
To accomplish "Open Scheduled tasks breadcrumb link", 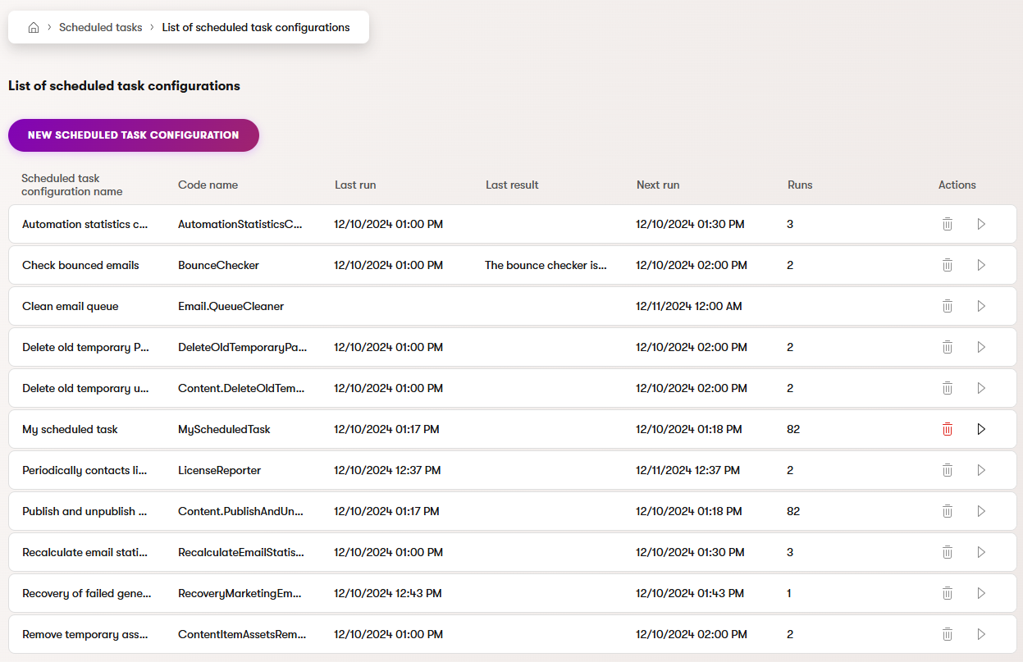I will [100, 27].
